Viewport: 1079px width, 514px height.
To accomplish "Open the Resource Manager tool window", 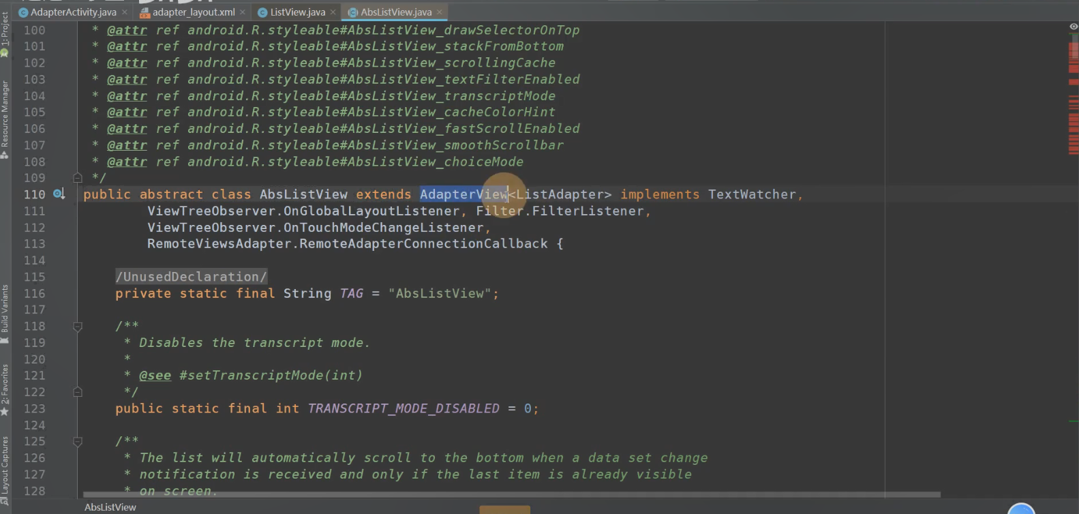I will click(5, 119).
